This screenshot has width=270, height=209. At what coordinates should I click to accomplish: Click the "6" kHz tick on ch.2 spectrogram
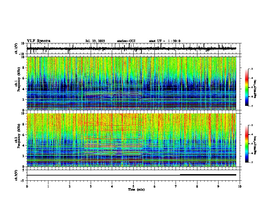pos(24,135)
